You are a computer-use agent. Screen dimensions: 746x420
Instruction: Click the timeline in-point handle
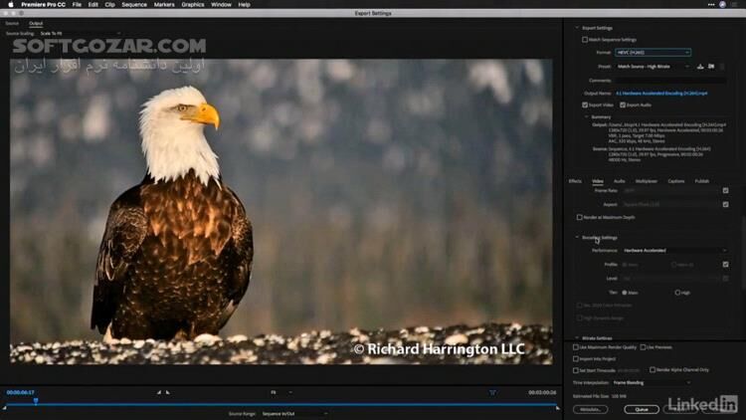point(4,407)
